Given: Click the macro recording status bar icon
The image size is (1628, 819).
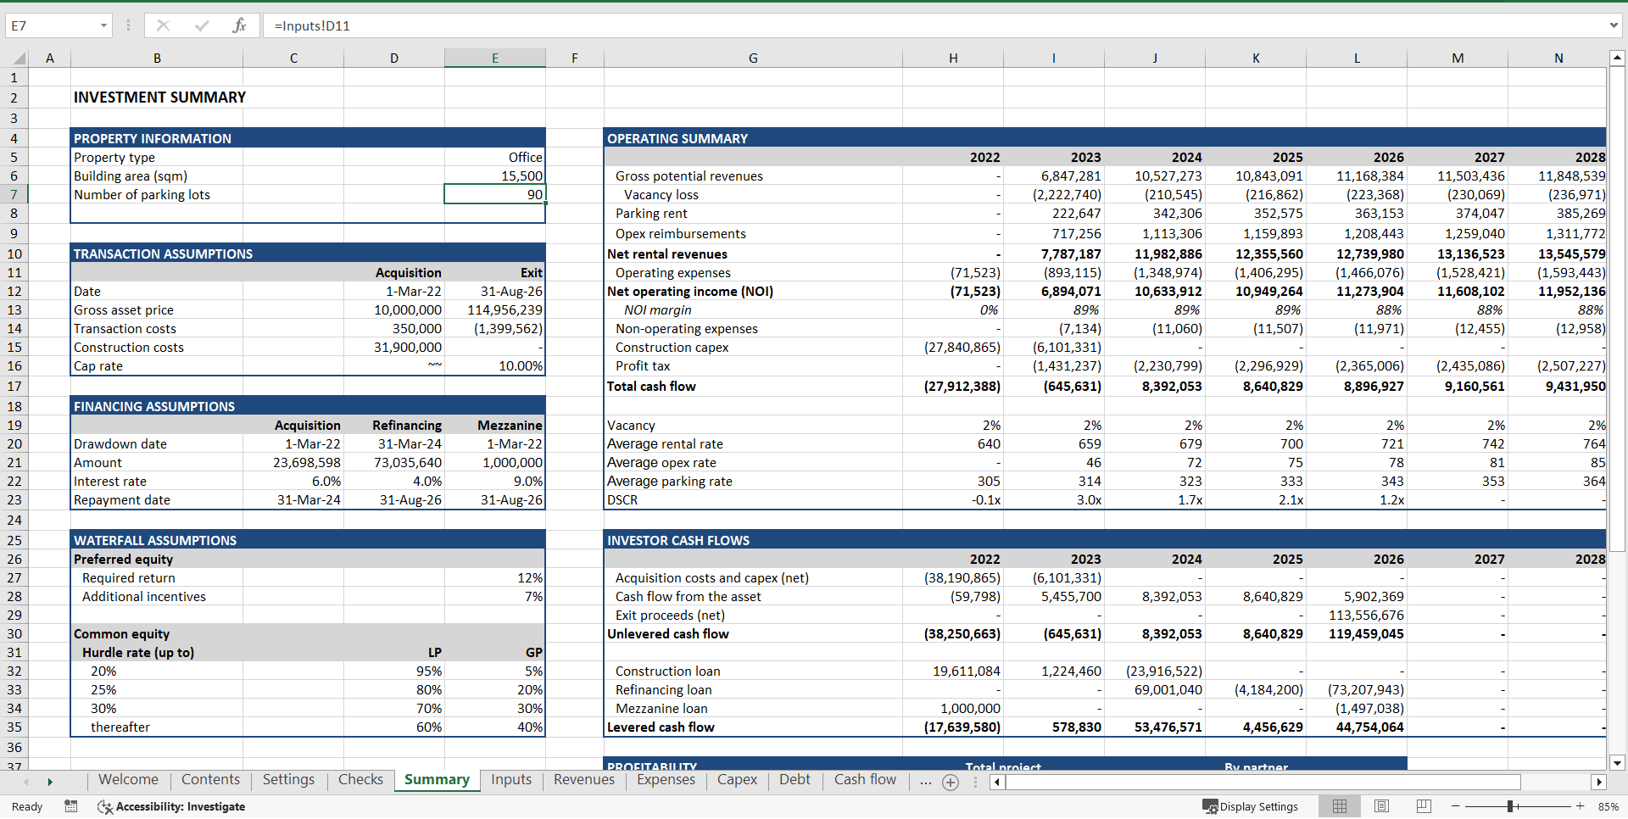Looking at the screenshot, I should (71, 806).
